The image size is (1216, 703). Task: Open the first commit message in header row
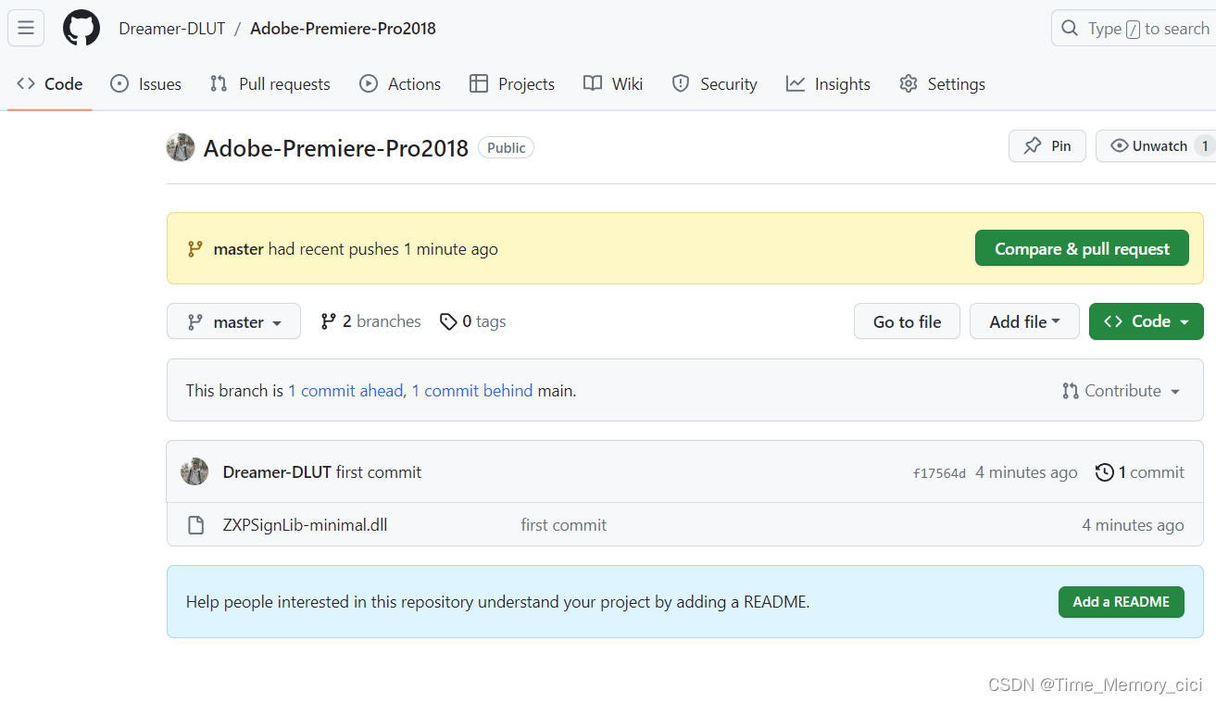coord(379,472)
